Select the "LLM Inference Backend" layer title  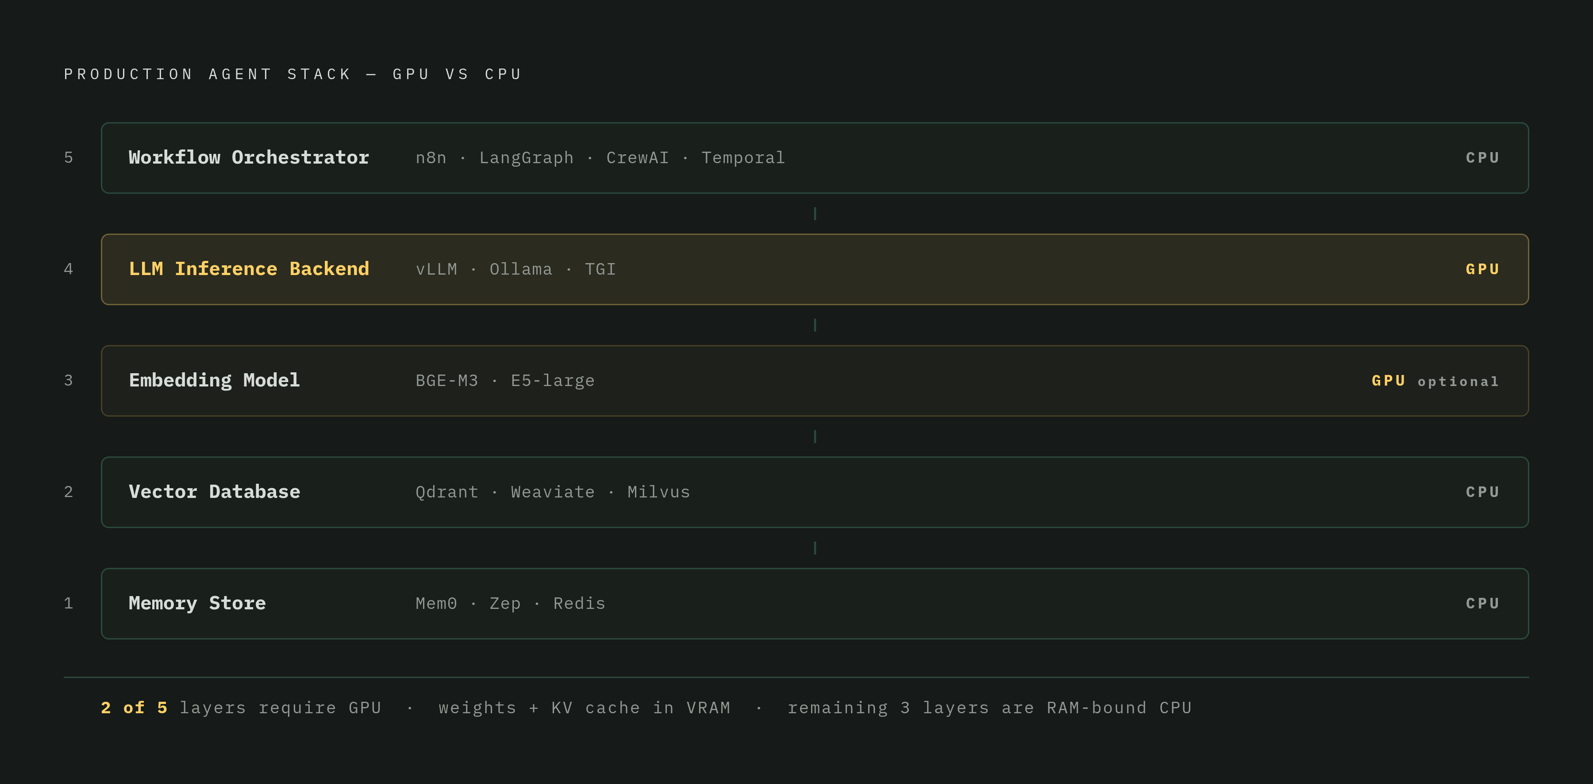pos(249,269)
